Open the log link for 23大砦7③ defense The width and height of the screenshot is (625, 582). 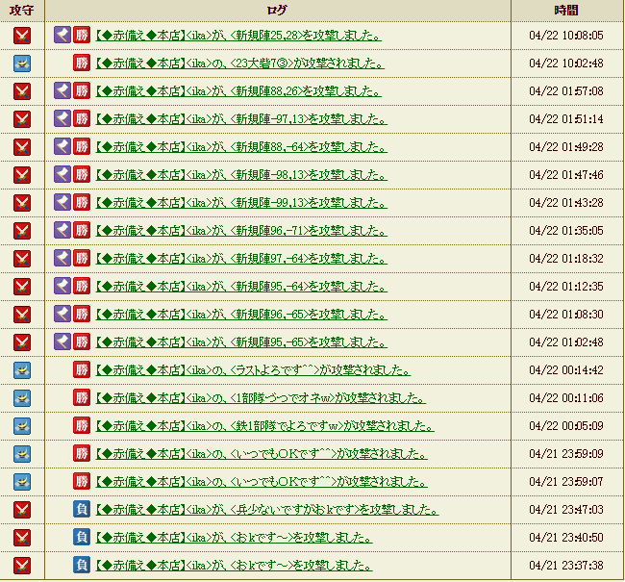tap(240, 63)
